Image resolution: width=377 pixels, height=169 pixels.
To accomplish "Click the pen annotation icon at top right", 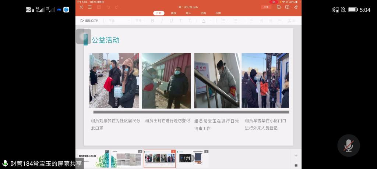I will (x=296, y=7).
